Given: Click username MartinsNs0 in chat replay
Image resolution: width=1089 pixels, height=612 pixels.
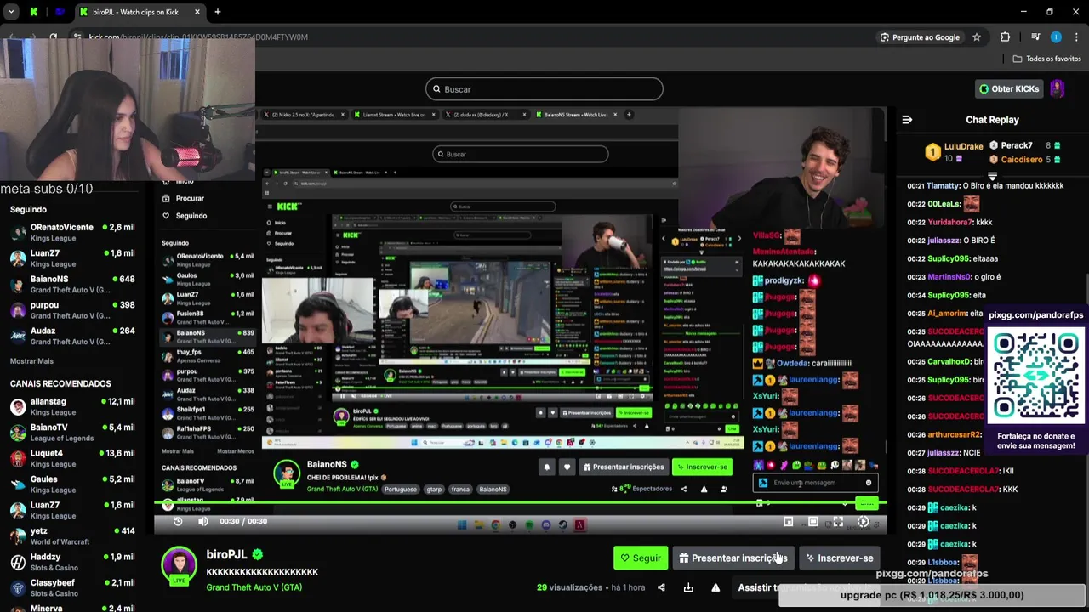Looking at the screenshot, I should (949, 277).
